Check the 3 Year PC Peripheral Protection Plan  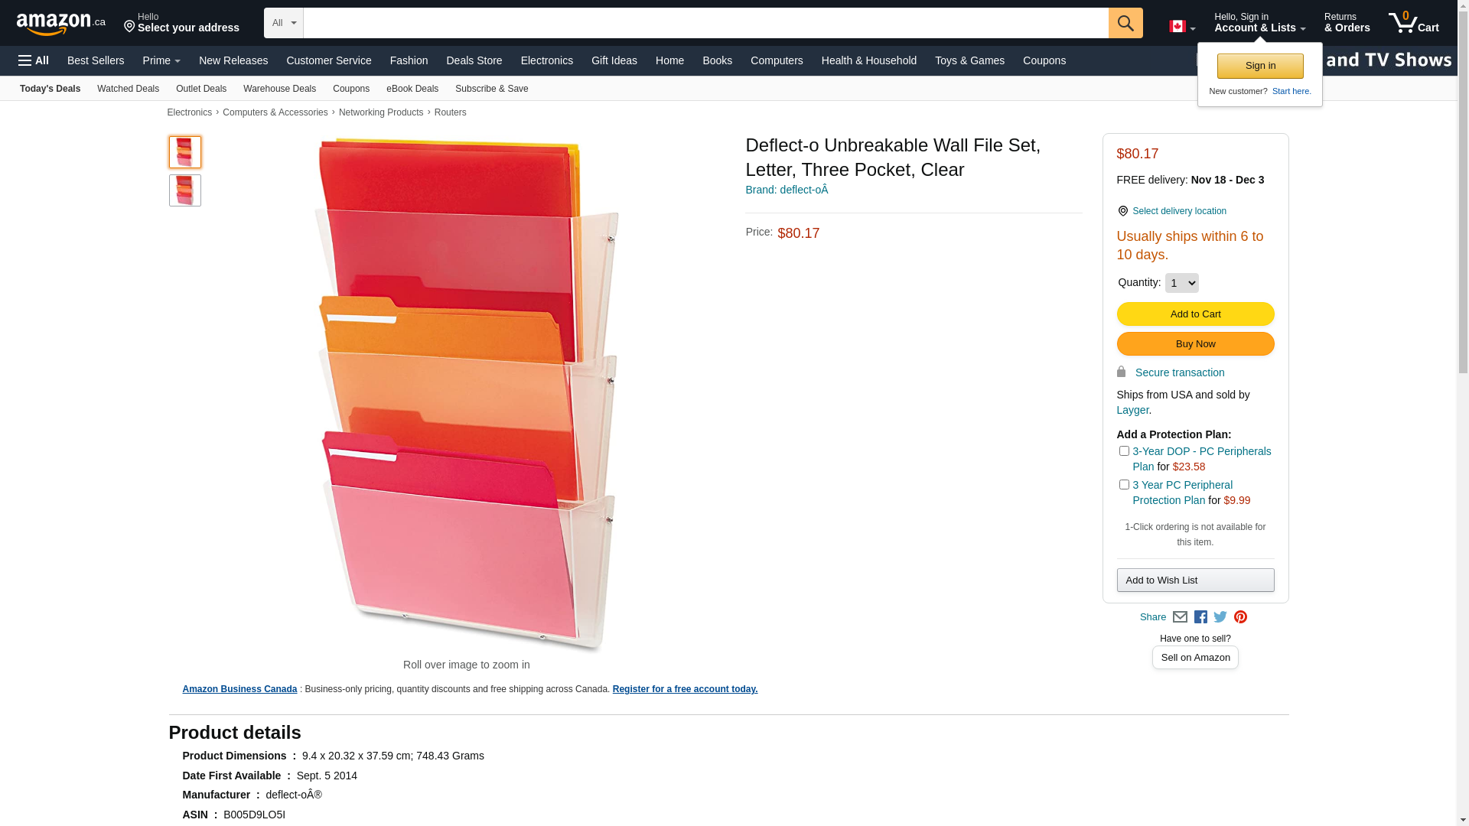pos(1124,485)
